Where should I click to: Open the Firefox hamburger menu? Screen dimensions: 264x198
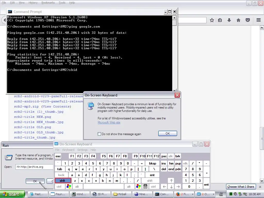(x=259, y=20)
